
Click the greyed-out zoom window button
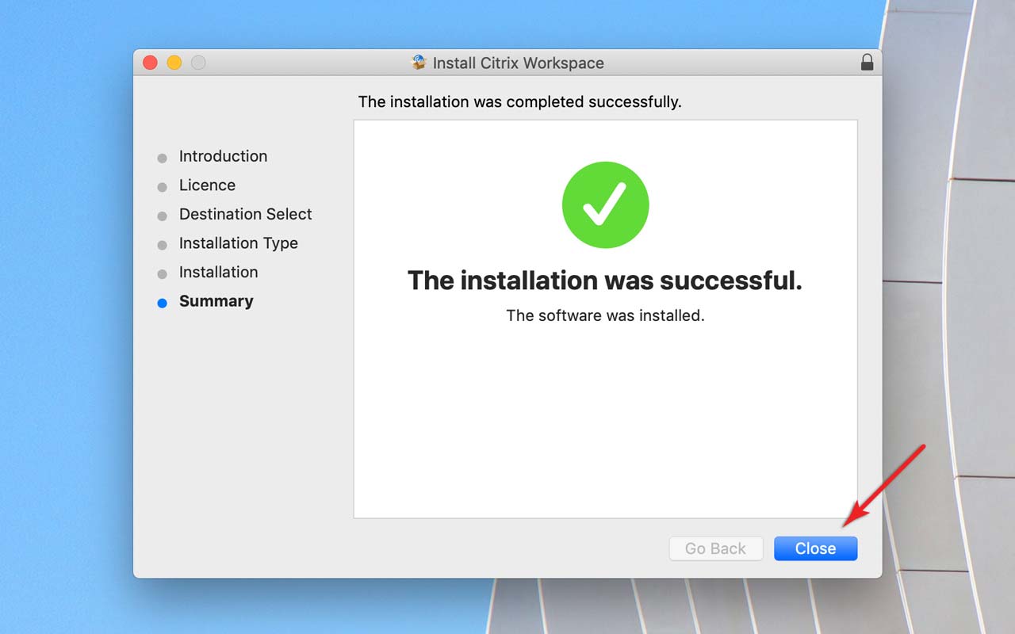click(x=198, y=63)
